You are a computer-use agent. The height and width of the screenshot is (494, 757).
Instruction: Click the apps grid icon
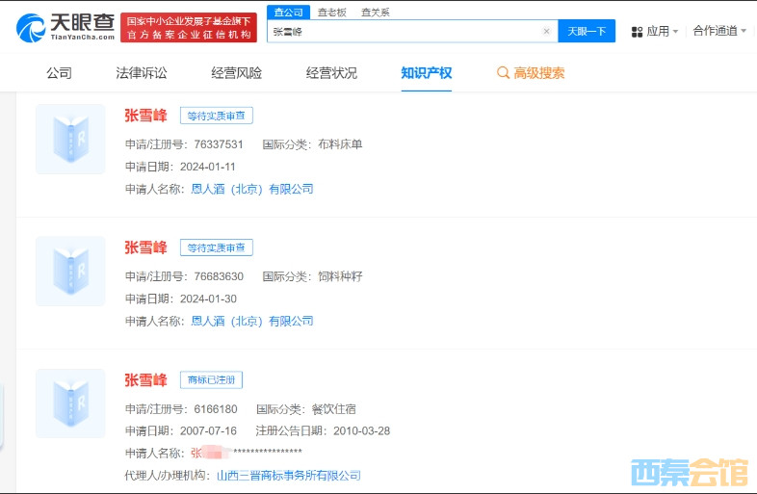pyautogui.click(x=637, y=32)
